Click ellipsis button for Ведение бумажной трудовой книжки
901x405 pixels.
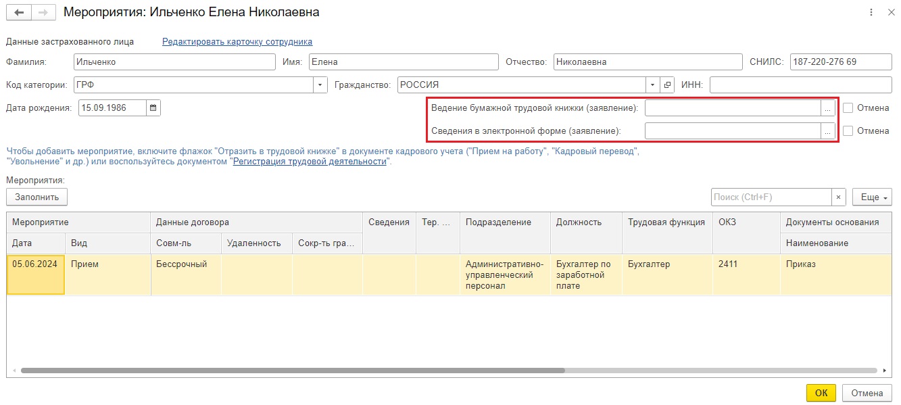click(x=827, y=108)
